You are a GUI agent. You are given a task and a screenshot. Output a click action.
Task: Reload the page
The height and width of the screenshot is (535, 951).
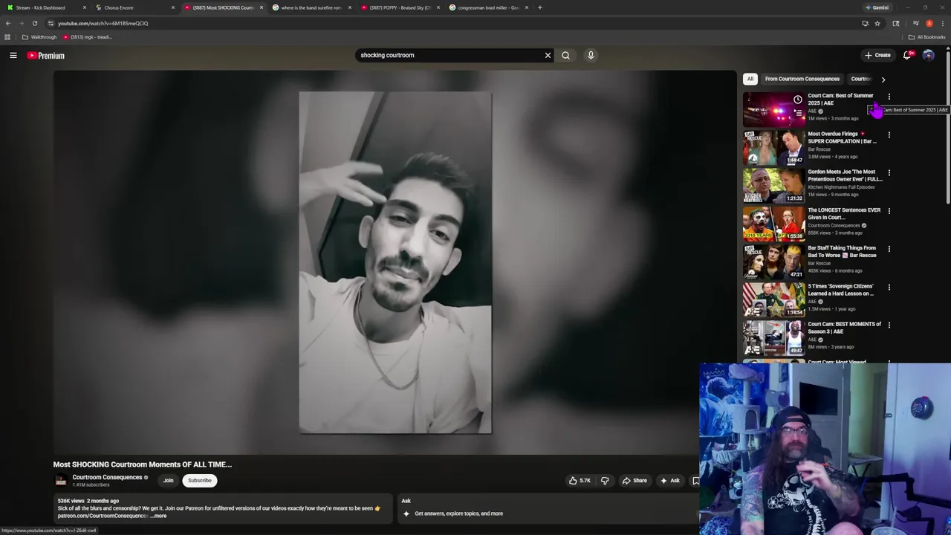(x=34, y=23)
